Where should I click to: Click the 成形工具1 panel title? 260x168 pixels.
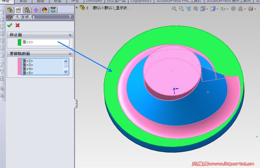pos(24,17)
